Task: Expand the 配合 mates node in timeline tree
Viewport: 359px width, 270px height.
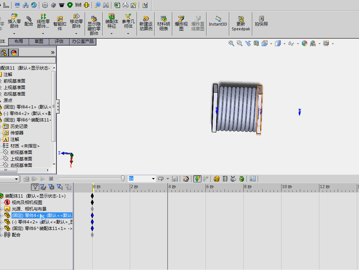Action: coord(1,235)
